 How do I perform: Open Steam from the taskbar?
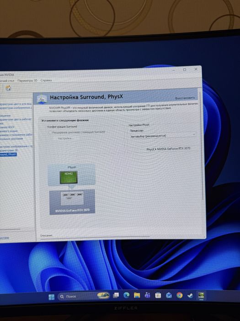(190, 296)
